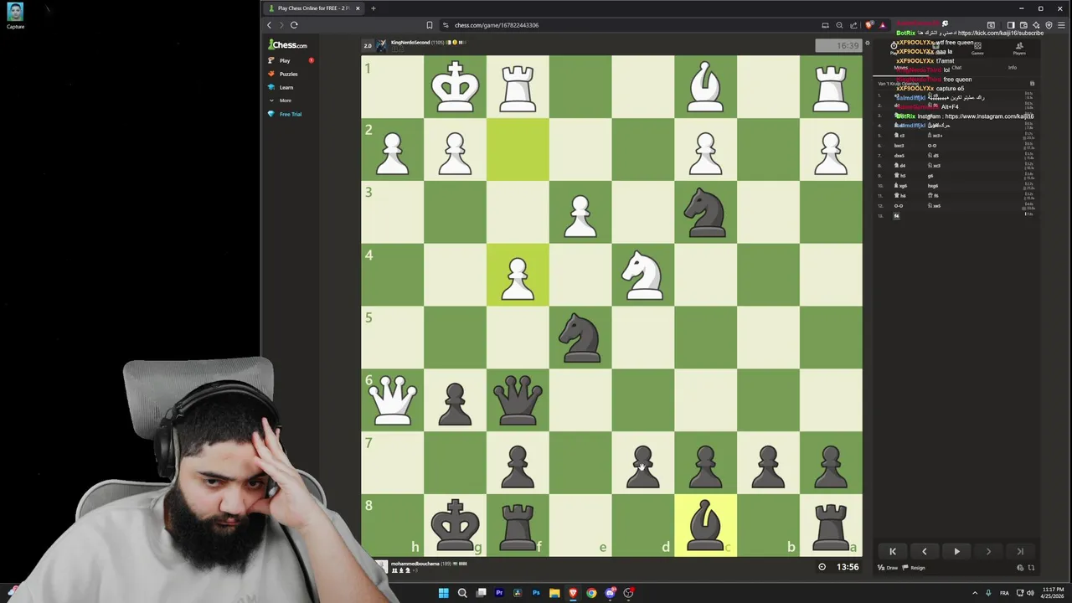Select the black pawn on g6
This screenshot has width=1072, height=603.
(x=455, y=404)
